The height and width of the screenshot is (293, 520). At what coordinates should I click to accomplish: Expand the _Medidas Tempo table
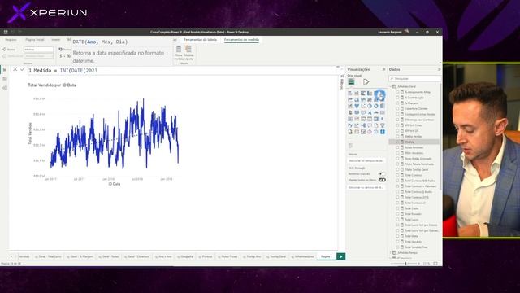(x=391, y=253)
